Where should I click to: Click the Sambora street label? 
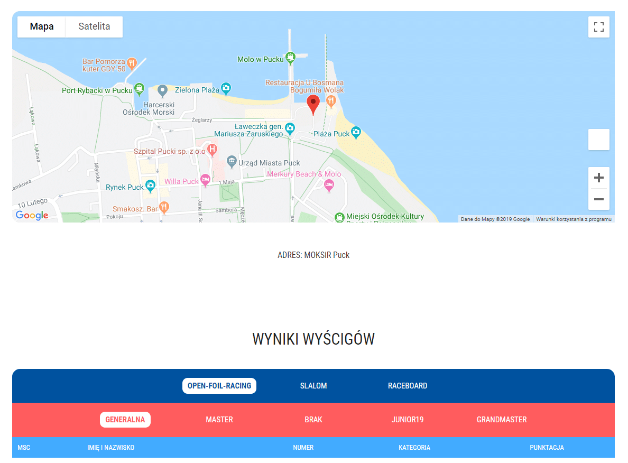(226, 210)
